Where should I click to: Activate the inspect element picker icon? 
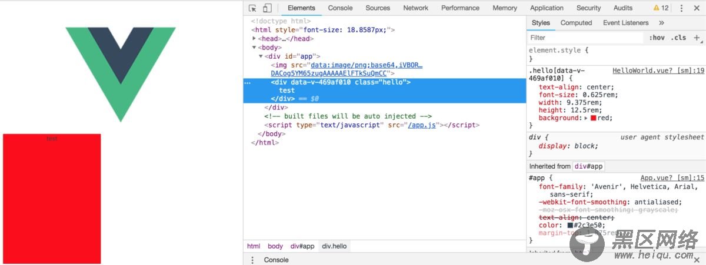pyautogui.click(x=252, y=8)
